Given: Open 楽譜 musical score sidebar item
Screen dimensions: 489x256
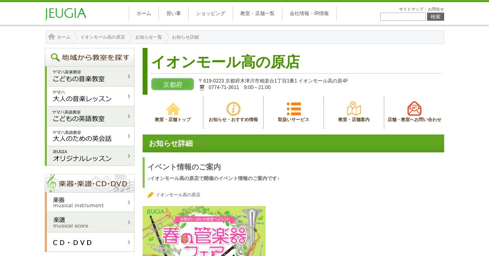Looking at the screenshot, I should tap(90, 222).
